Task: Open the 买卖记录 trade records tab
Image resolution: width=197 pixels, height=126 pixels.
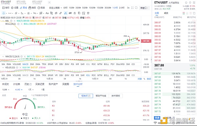Action: tap(40, 84)
